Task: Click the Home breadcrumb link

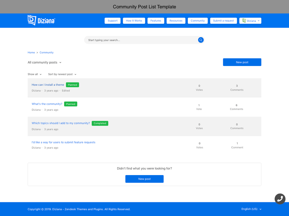Action: 31,53
